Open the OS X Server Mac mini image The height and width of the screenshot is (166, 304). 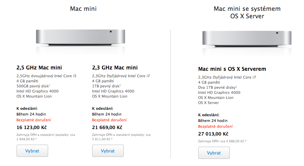coord(247,40)
